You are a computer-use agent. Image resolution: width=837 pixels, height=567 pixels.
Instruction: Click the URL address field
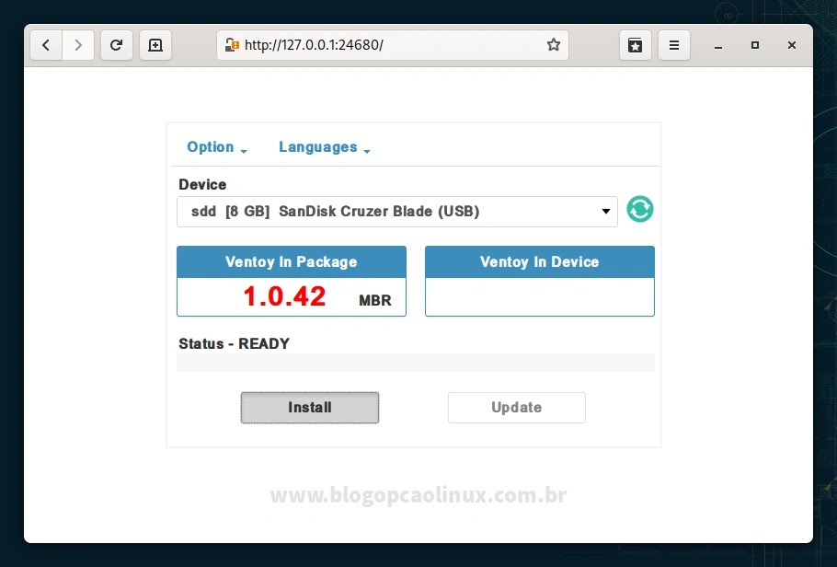[x=393, y=45]
